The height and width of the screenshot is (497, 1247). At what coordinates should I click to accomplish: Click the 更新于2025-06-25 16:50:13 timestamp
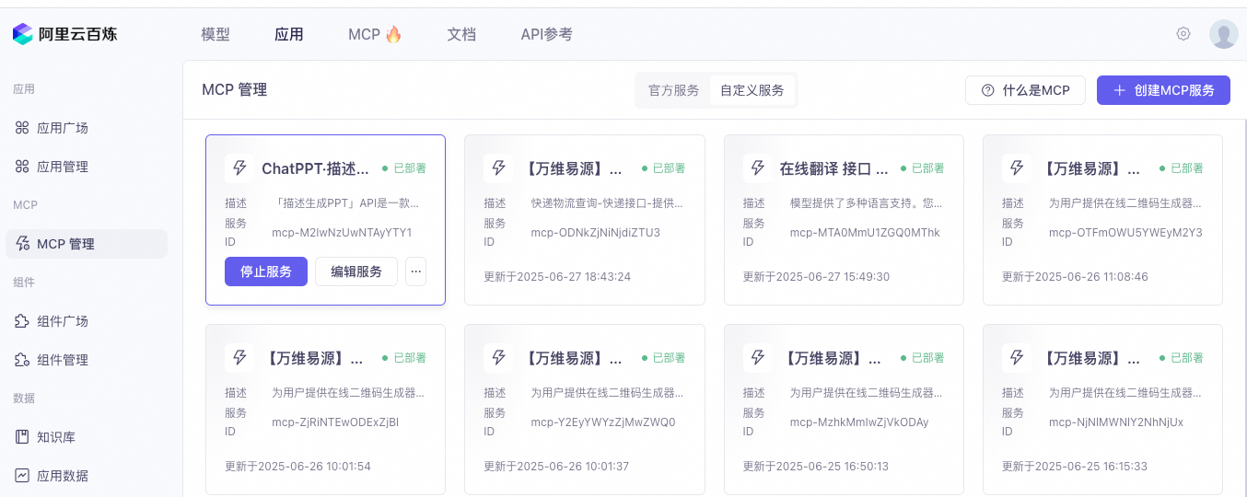coord(816,466)
